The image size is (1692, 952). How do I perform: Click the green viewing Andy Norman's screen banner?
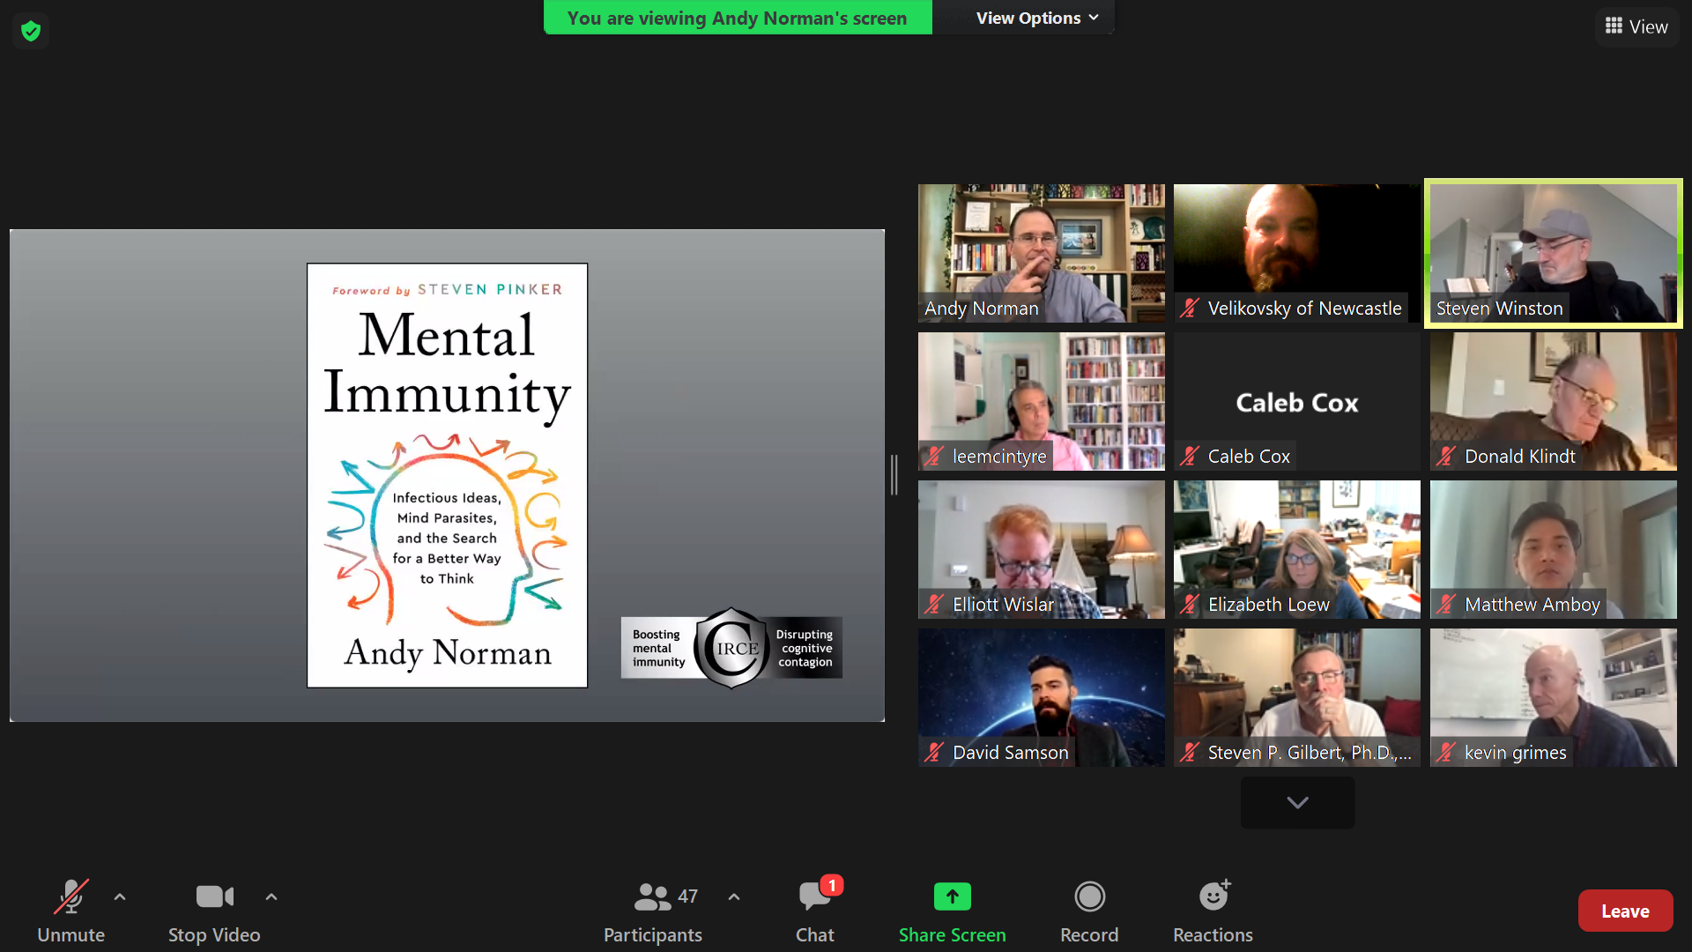click(x=737, y=18)
